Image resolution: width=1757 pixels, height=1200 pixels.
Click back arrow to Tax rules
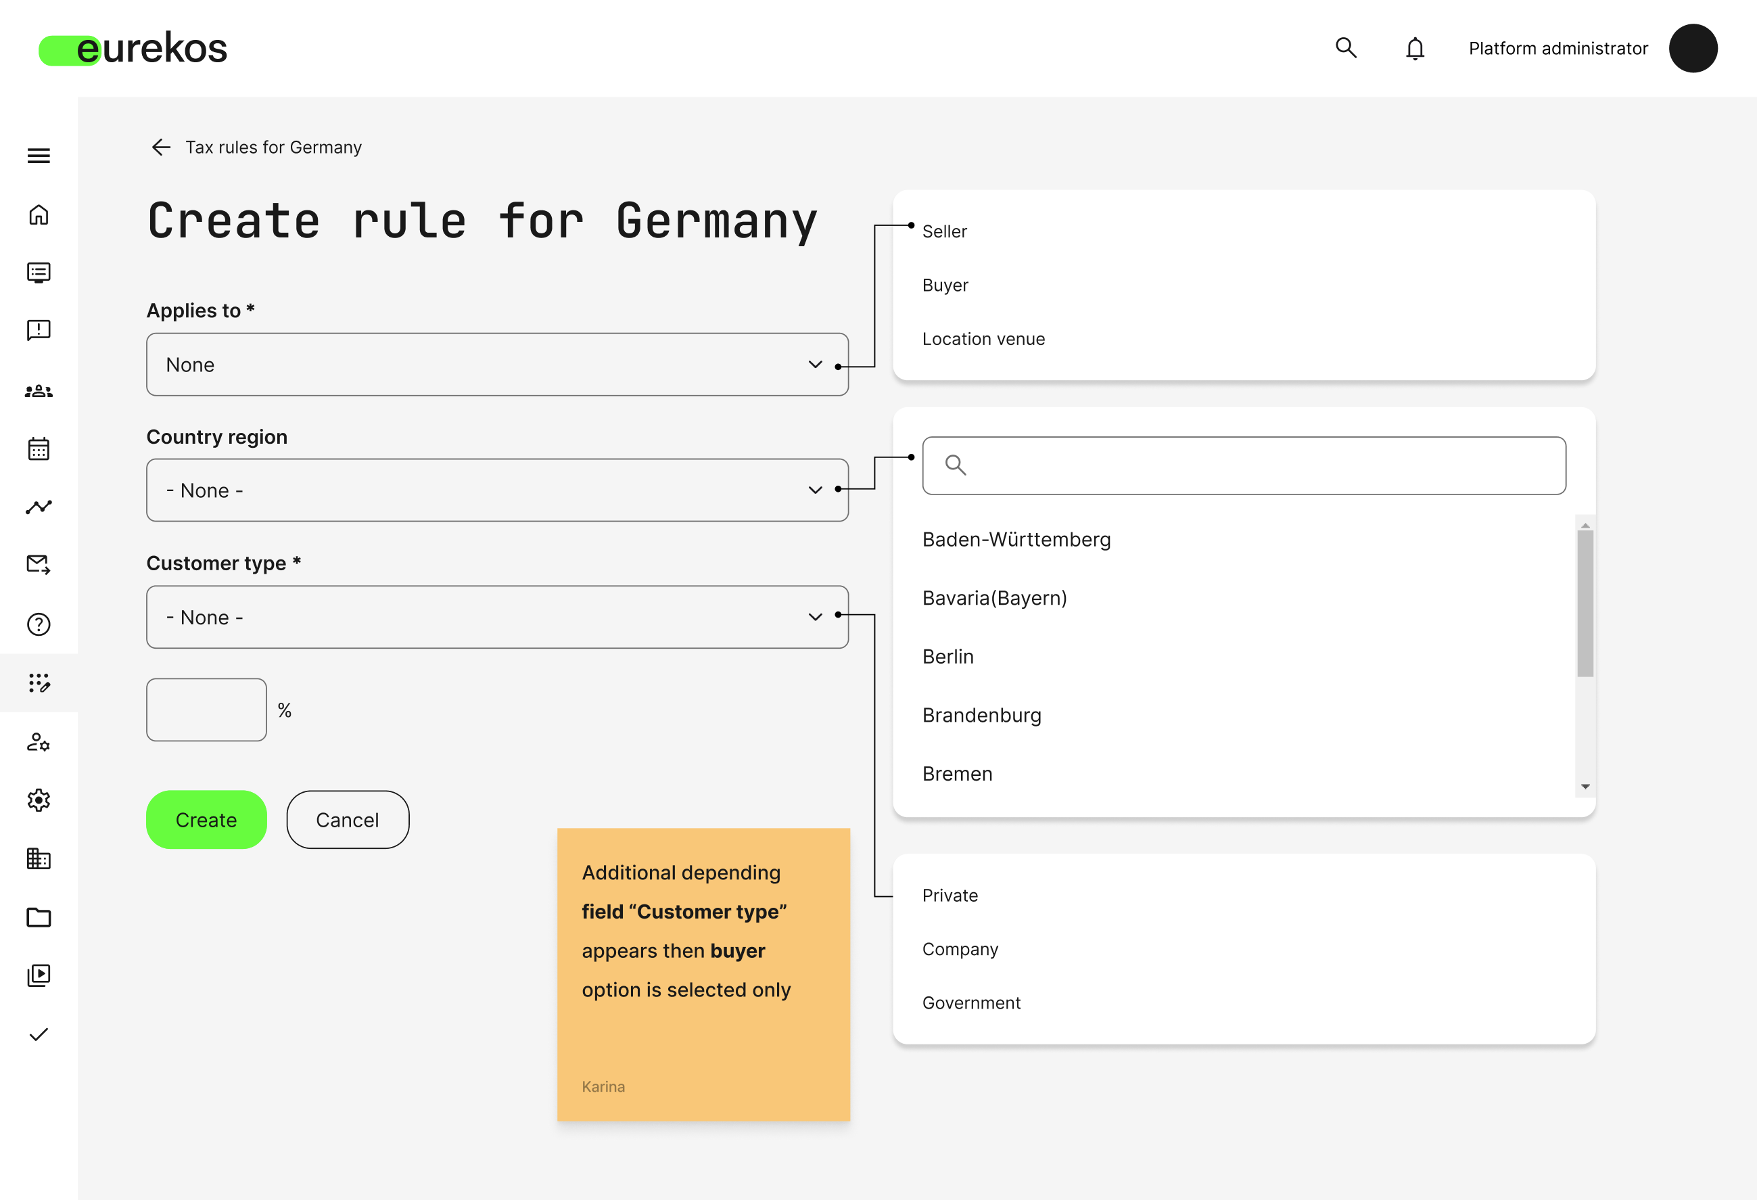click(x=161, y=147)
